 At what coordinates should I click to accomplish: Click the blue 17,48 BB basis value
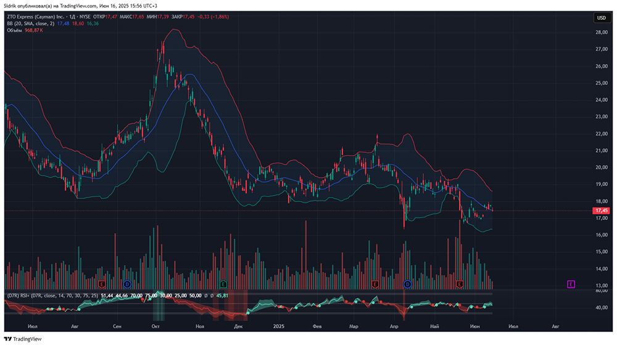tap(64, 23)
